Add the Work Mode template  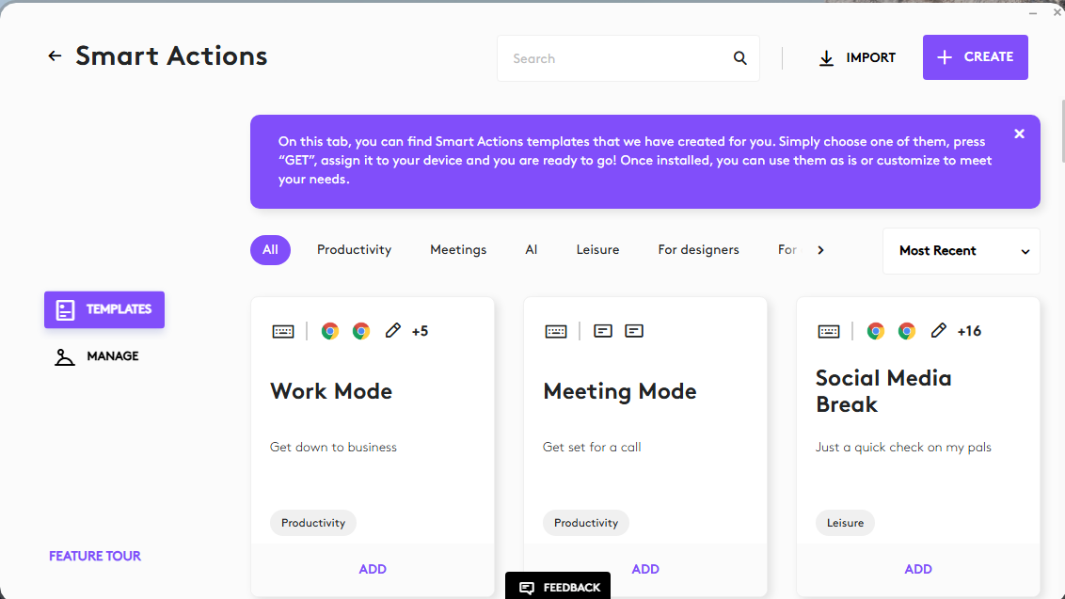[373, 569]
